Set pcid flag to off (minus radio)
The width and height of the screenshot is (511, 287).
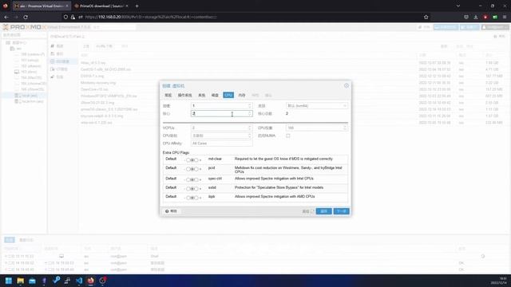click(x=188, y=169)
